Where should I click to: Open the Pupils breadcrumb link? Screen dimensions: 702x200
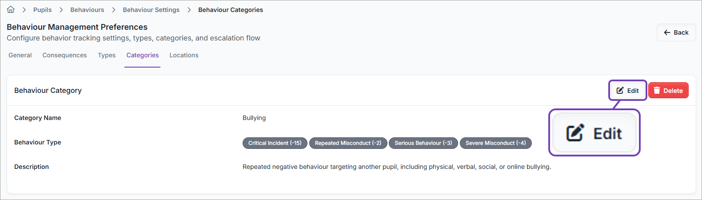[x=42, y=10]
